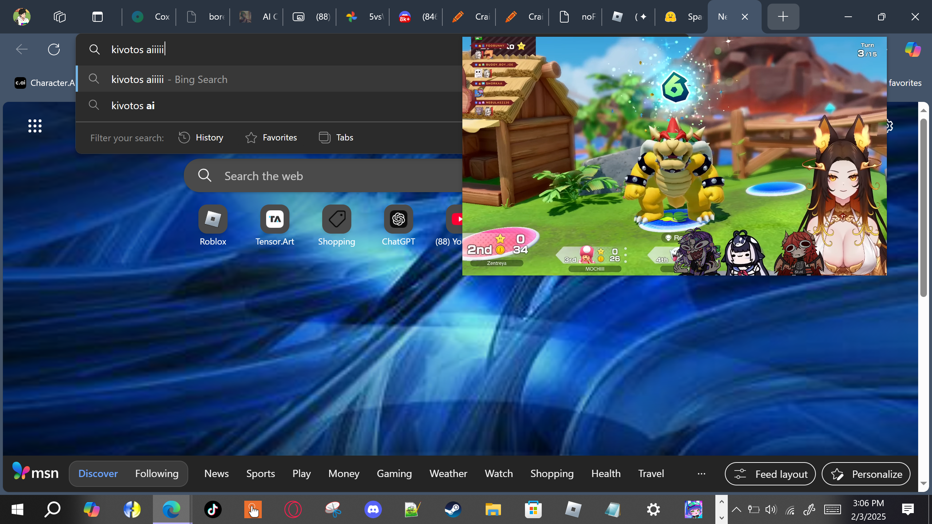Viewport: 932px width, 524px height.
Task: Open the volume control in tray
Action: click(x=771, y=509)
